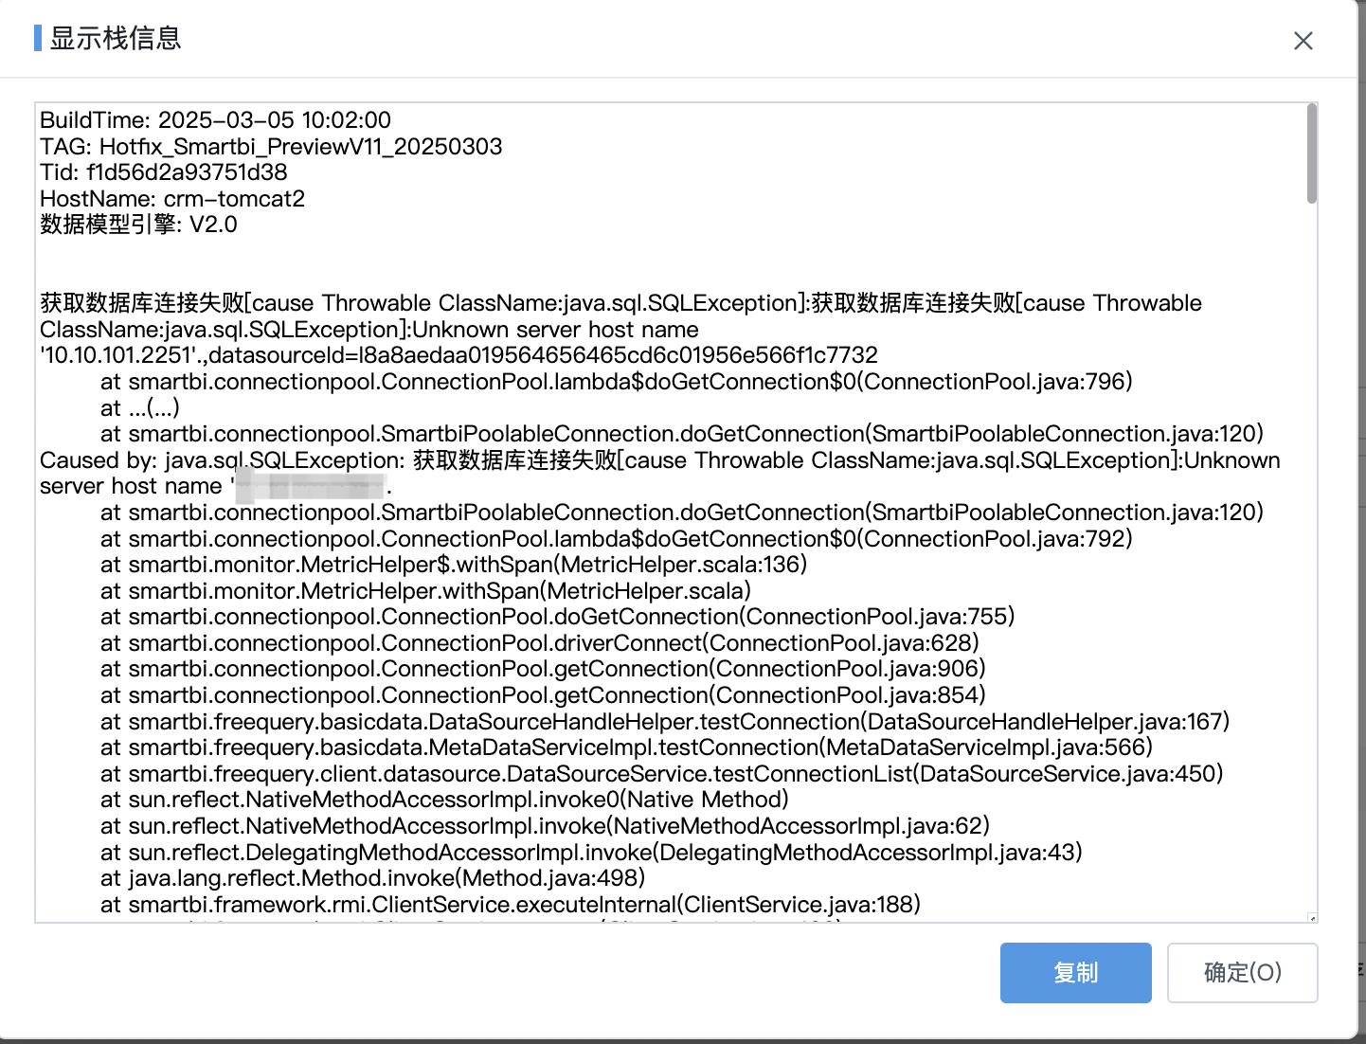Click the 复制 button
Image resolution: width=1366 pixels, height=1044 pixels.
1075,972
